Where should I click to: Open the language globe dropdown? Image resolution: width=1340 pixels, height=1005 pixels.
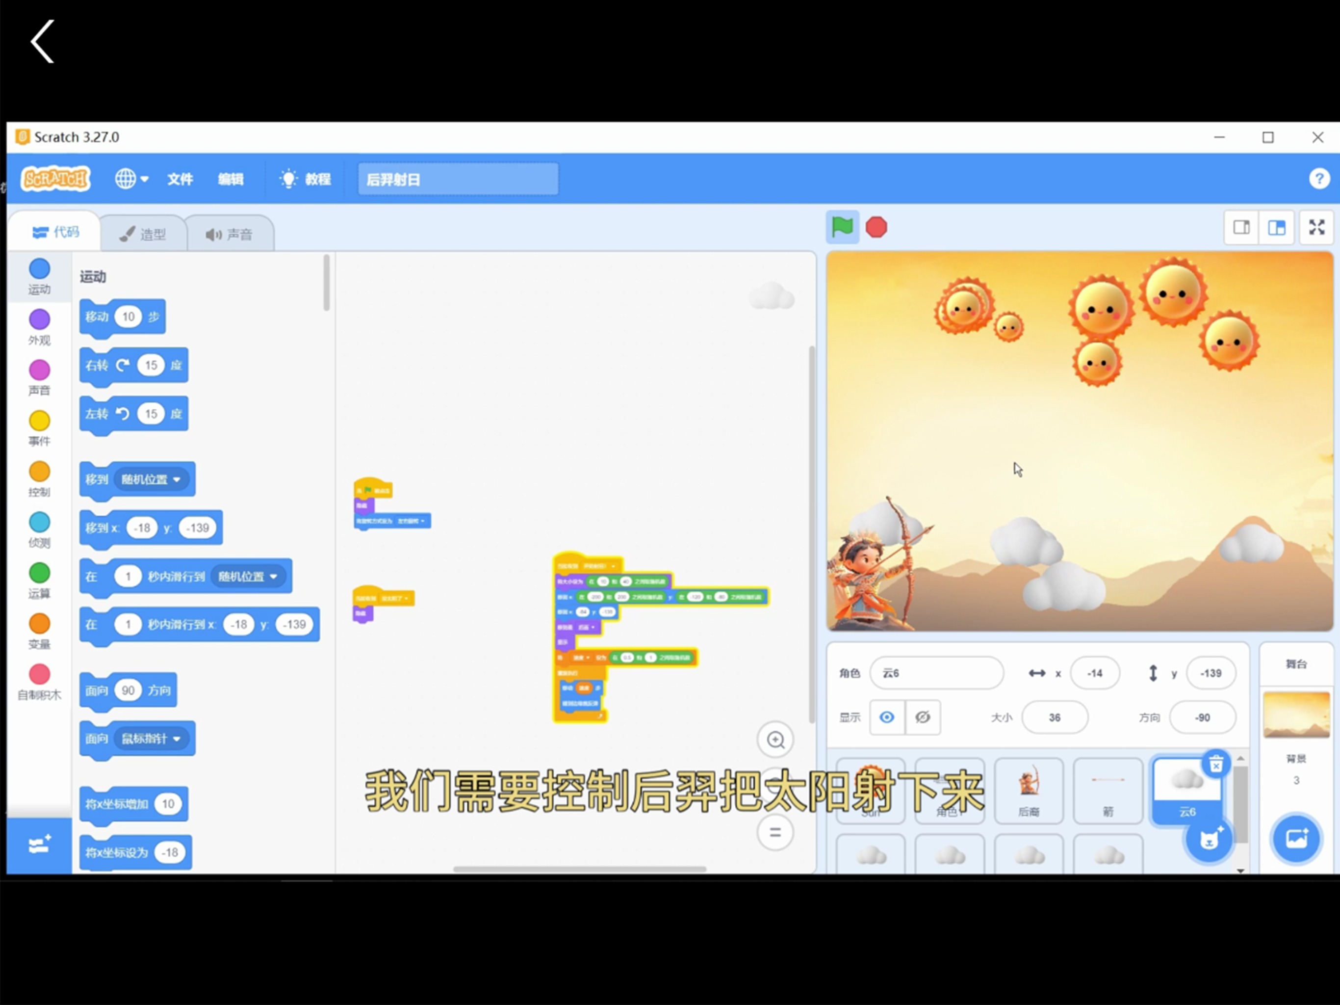(x=131, y=179)
